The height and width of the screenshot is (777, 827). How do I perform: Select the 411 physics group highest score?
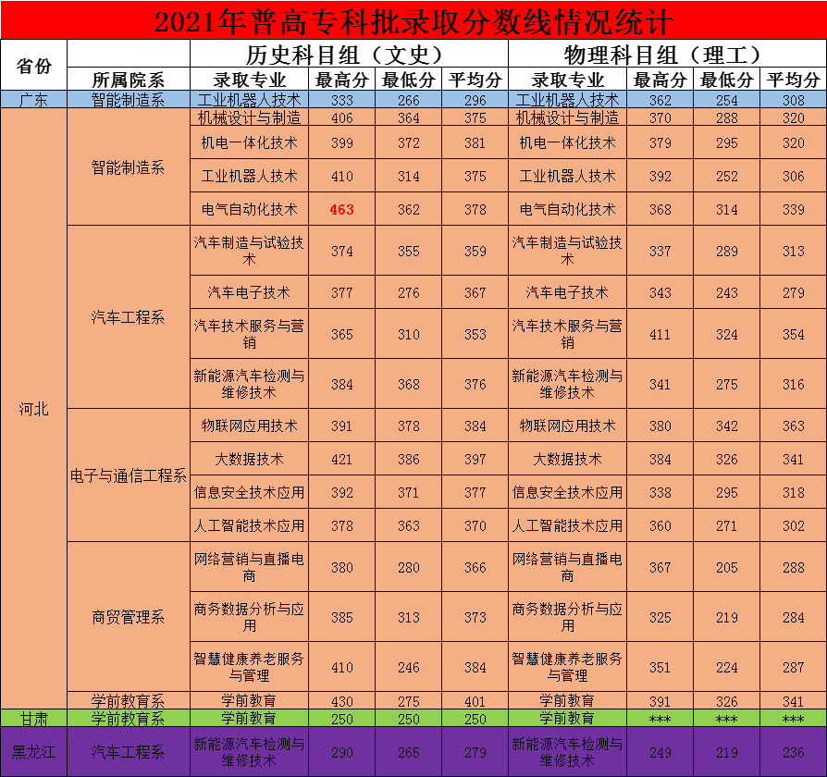point(660,334)
